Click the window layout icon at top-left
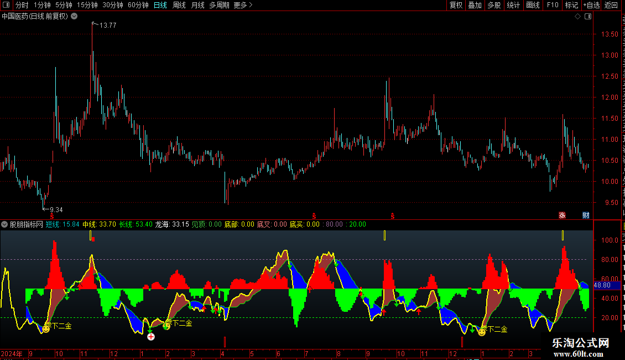 coord(6,5)
